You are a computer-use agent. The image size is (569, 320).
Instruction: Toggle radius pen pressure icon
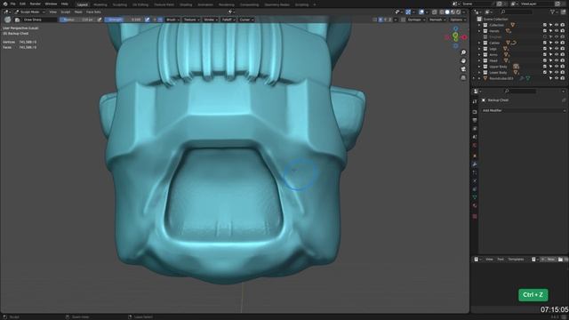[100, 20]
